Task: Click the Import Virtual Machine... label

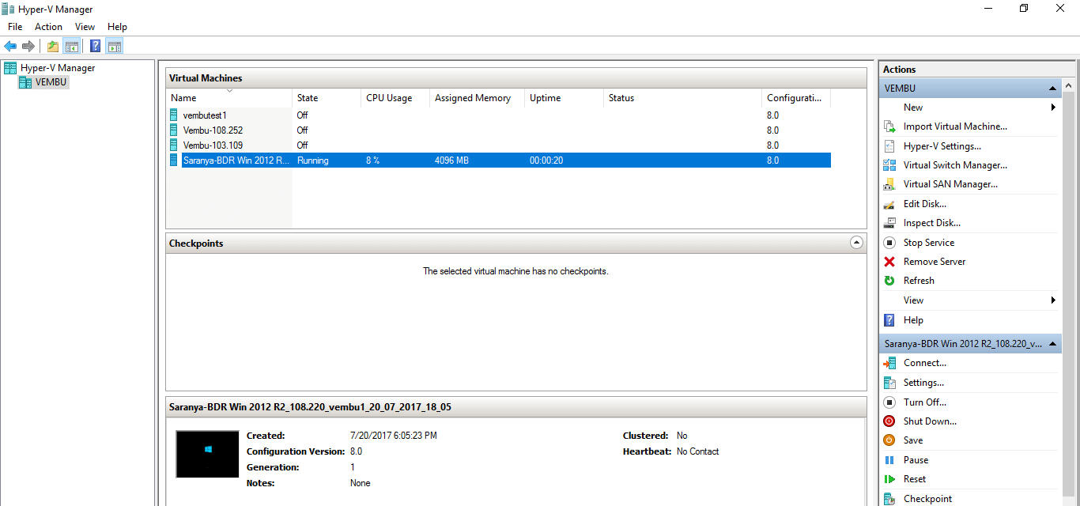Action: pyautogui.click(x=955, y=126)
